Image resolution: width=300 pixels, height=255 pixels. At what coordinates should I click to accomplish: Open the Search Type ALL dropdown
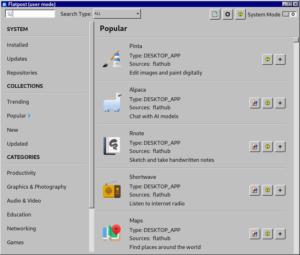click(x=117, y=14)
